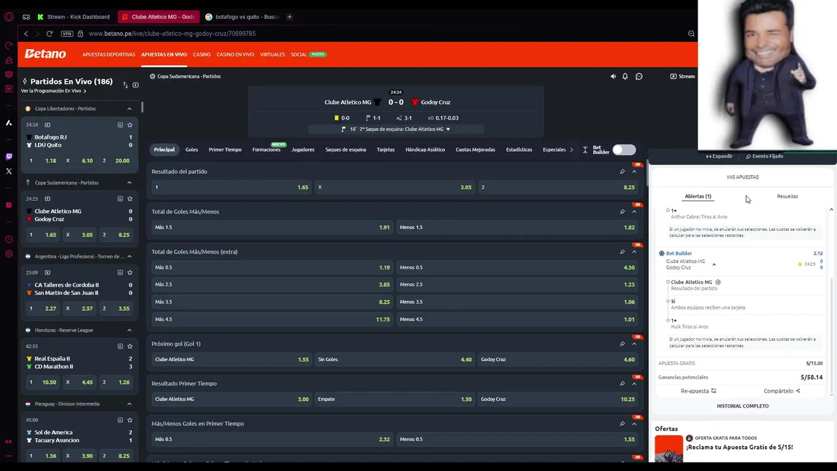Collapse the Honduras - Reserve League group
The width and height of the screenshot is (837, 471).
[129, 330]
